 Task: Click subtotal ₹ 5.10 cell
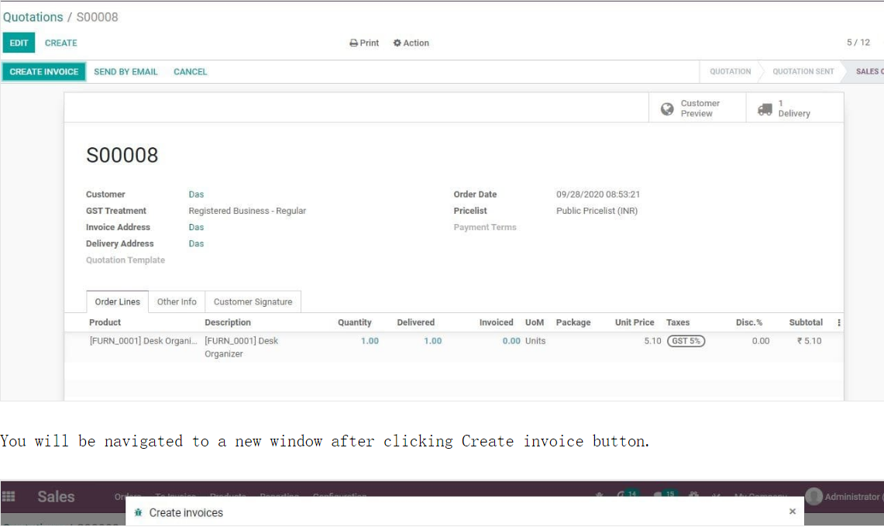[809, 341]
